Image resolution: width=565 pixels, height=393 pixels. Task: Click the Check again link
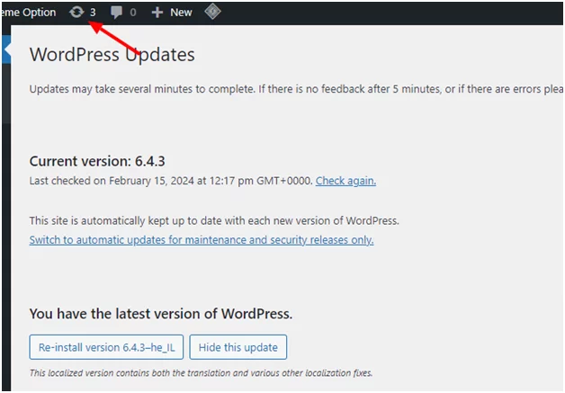click(x=345, y=181)
